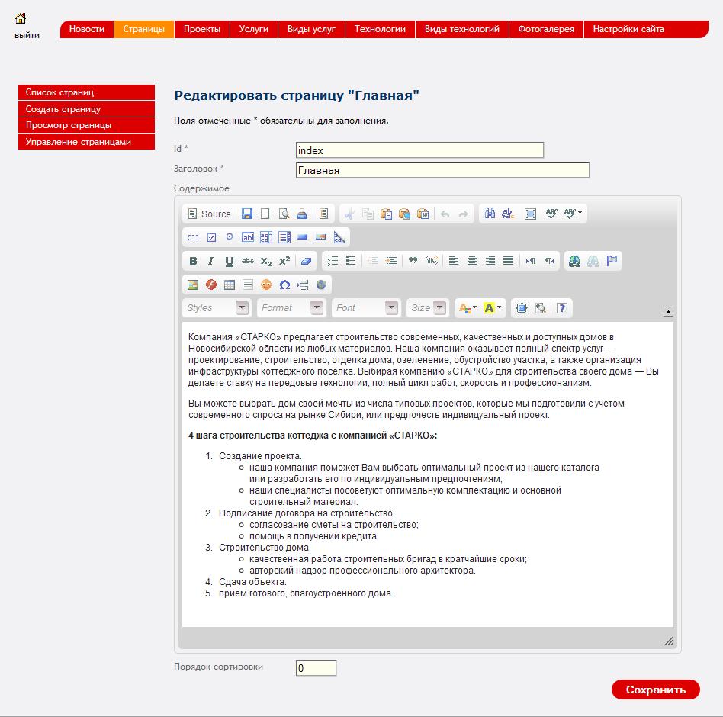Screen dimensions: 723x717
Task: Open the Find binoculars icon
Action: tap(490, 214)
